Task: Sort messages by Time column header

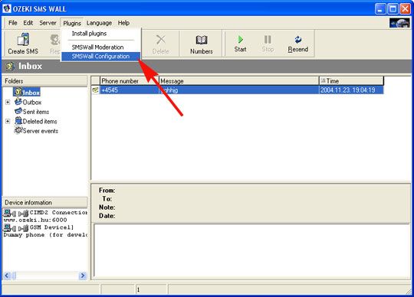Action: click(x=351, y=81)
